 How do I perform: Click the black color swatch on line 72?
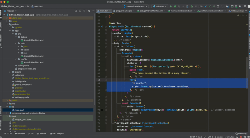click(102, 110)
